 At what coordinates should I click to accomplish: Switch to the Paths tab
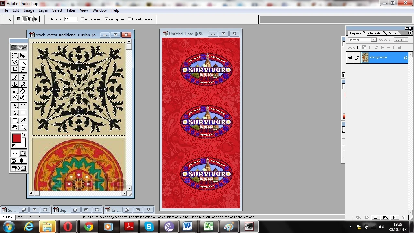[392, 33]
